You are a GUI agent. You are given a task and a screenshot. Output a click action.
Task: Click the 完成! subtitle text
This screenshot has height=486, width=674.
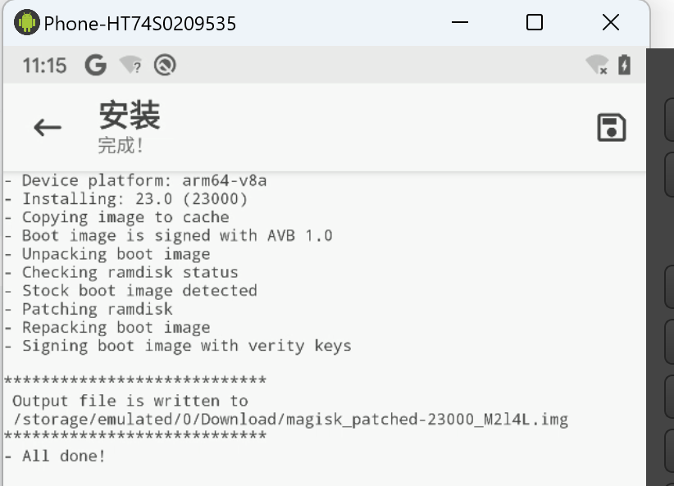coord(121,145)
